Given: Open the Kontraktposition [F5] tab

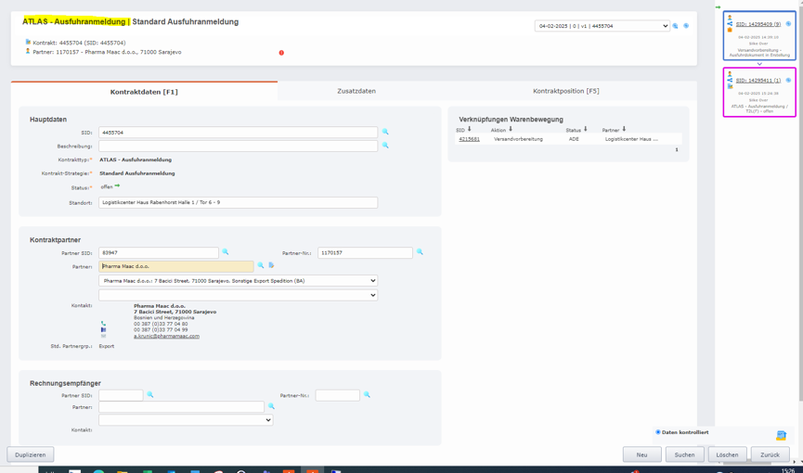Looking at the screenshot, I should point(565,91).
